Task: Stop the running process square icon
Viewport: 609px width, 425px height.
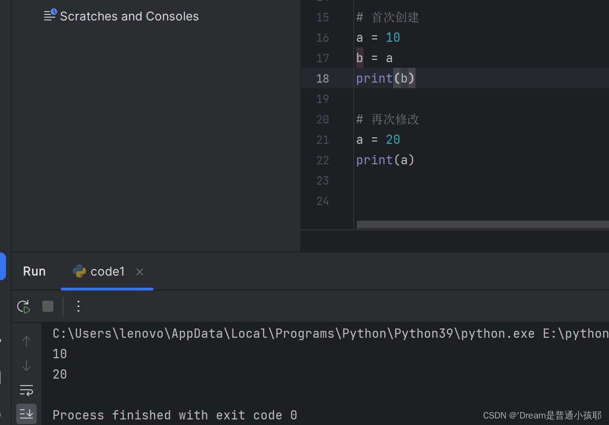Action: [x=48, y=306]
